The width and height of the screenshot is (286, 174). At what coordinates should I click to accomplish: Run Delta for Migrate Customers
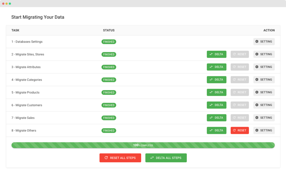point(216,105)
